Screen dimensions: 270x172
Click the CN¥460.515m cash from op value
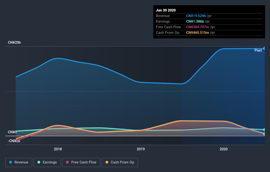[198, 32]
